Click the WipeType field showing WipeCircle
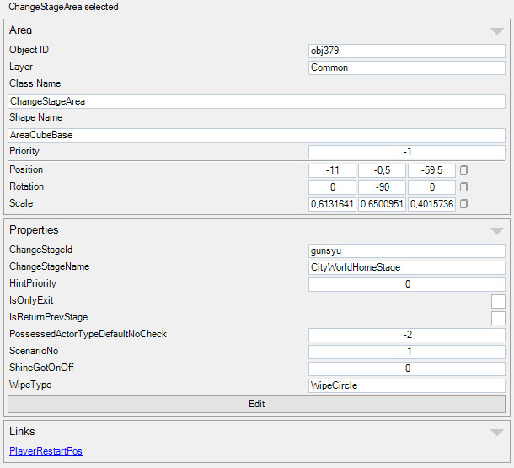 coord(406,385)
